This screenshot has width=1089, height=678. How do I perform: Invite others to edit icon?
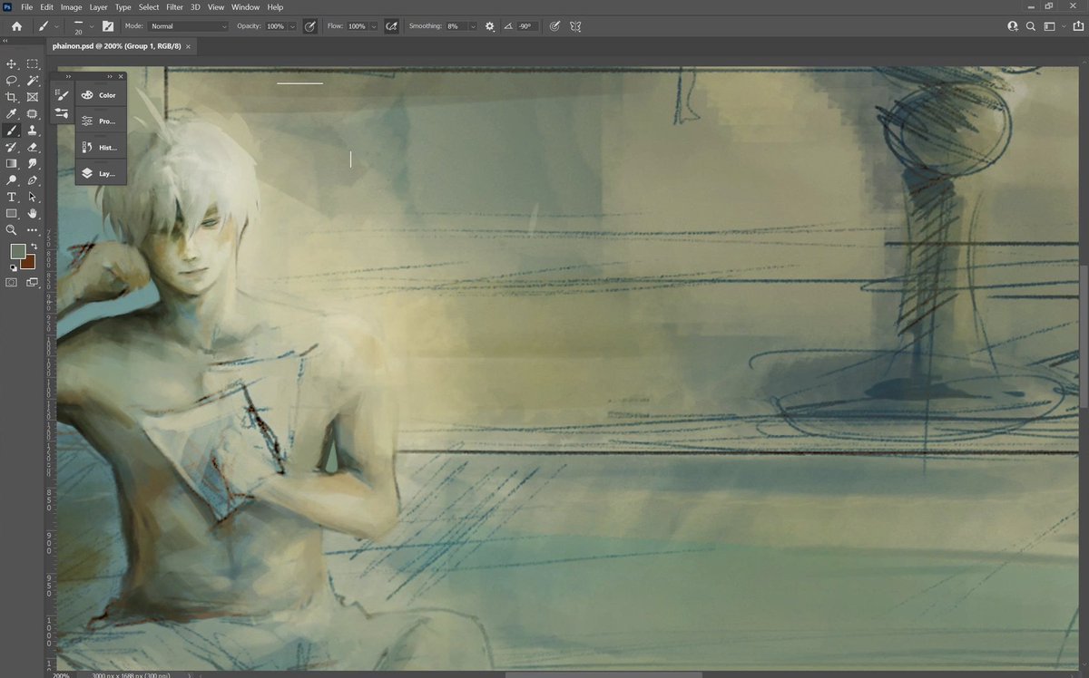point(1012,26)
